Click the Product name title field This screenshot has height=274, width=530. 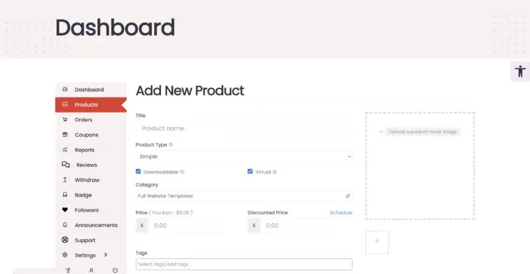(244, 128)
